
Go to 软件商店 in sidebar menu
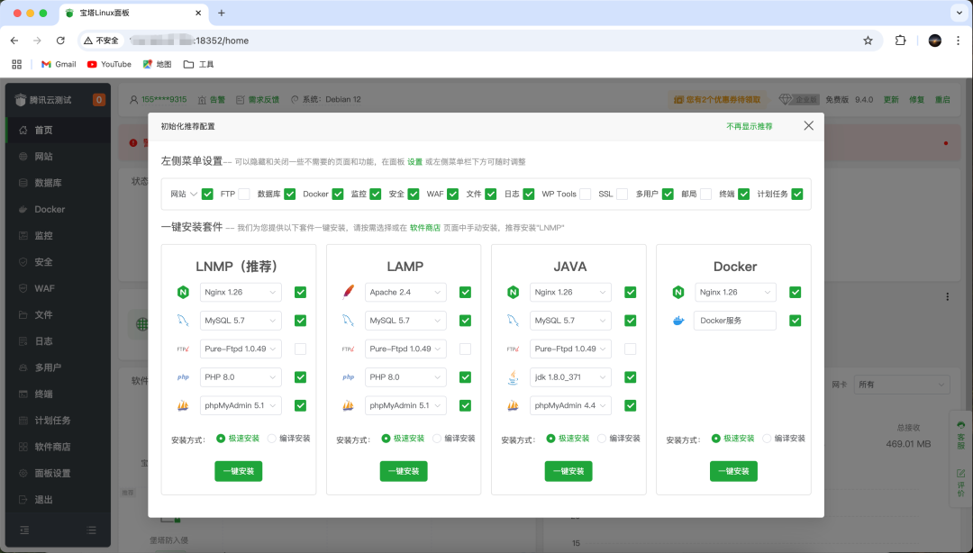point(52,447)
